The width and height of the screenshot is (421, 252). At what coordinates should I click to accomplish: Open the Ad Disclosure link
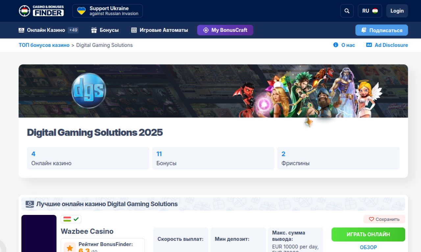pos(391,45)
